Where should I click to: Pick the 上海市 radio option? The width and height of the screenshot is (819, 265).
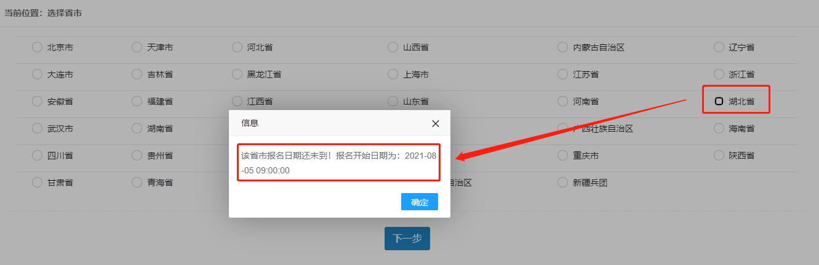tap(393, 74)
